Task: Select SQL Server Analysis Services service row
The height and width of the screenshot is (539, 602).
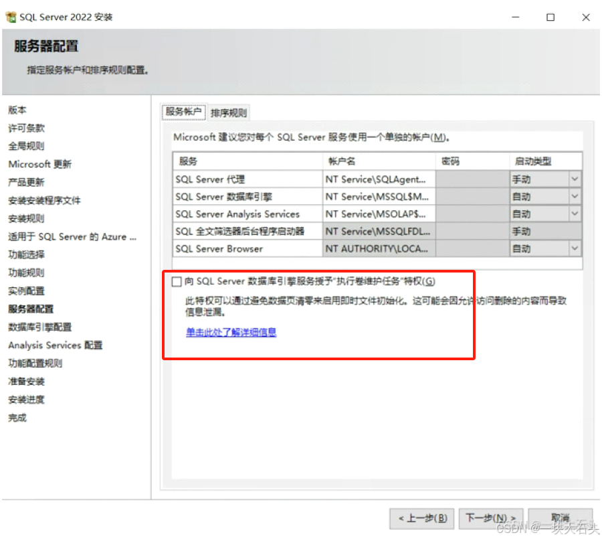Action: click(x=247, y=214)
